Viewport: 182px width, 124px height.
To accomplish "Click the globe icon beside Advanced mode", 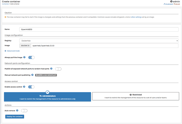I will (x=5, y=51).
